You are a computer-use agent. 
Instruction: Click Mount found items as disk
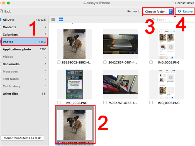[x=22, y=138]
